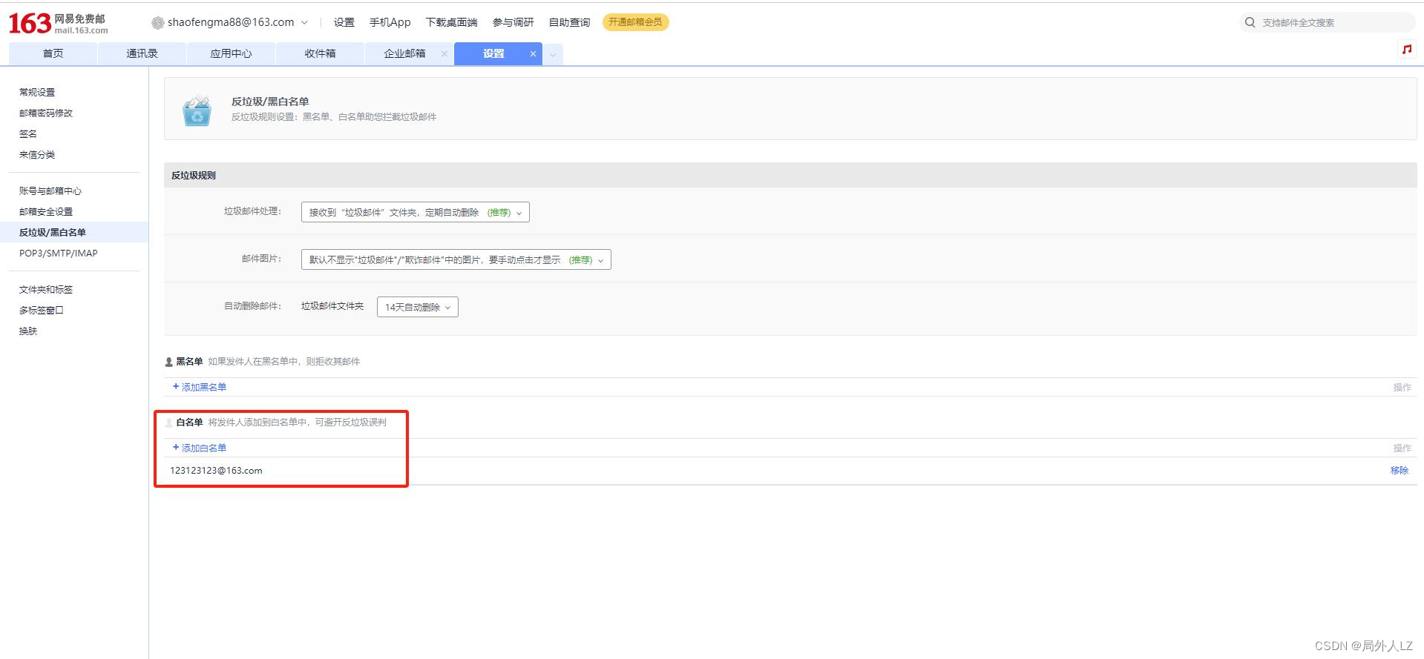
Task: Click 下载桌面端 link
Action: coord(452,22)
